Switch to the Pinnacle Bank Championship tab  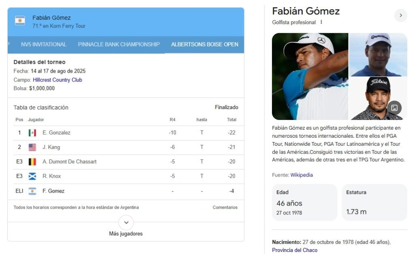point(119,44)
